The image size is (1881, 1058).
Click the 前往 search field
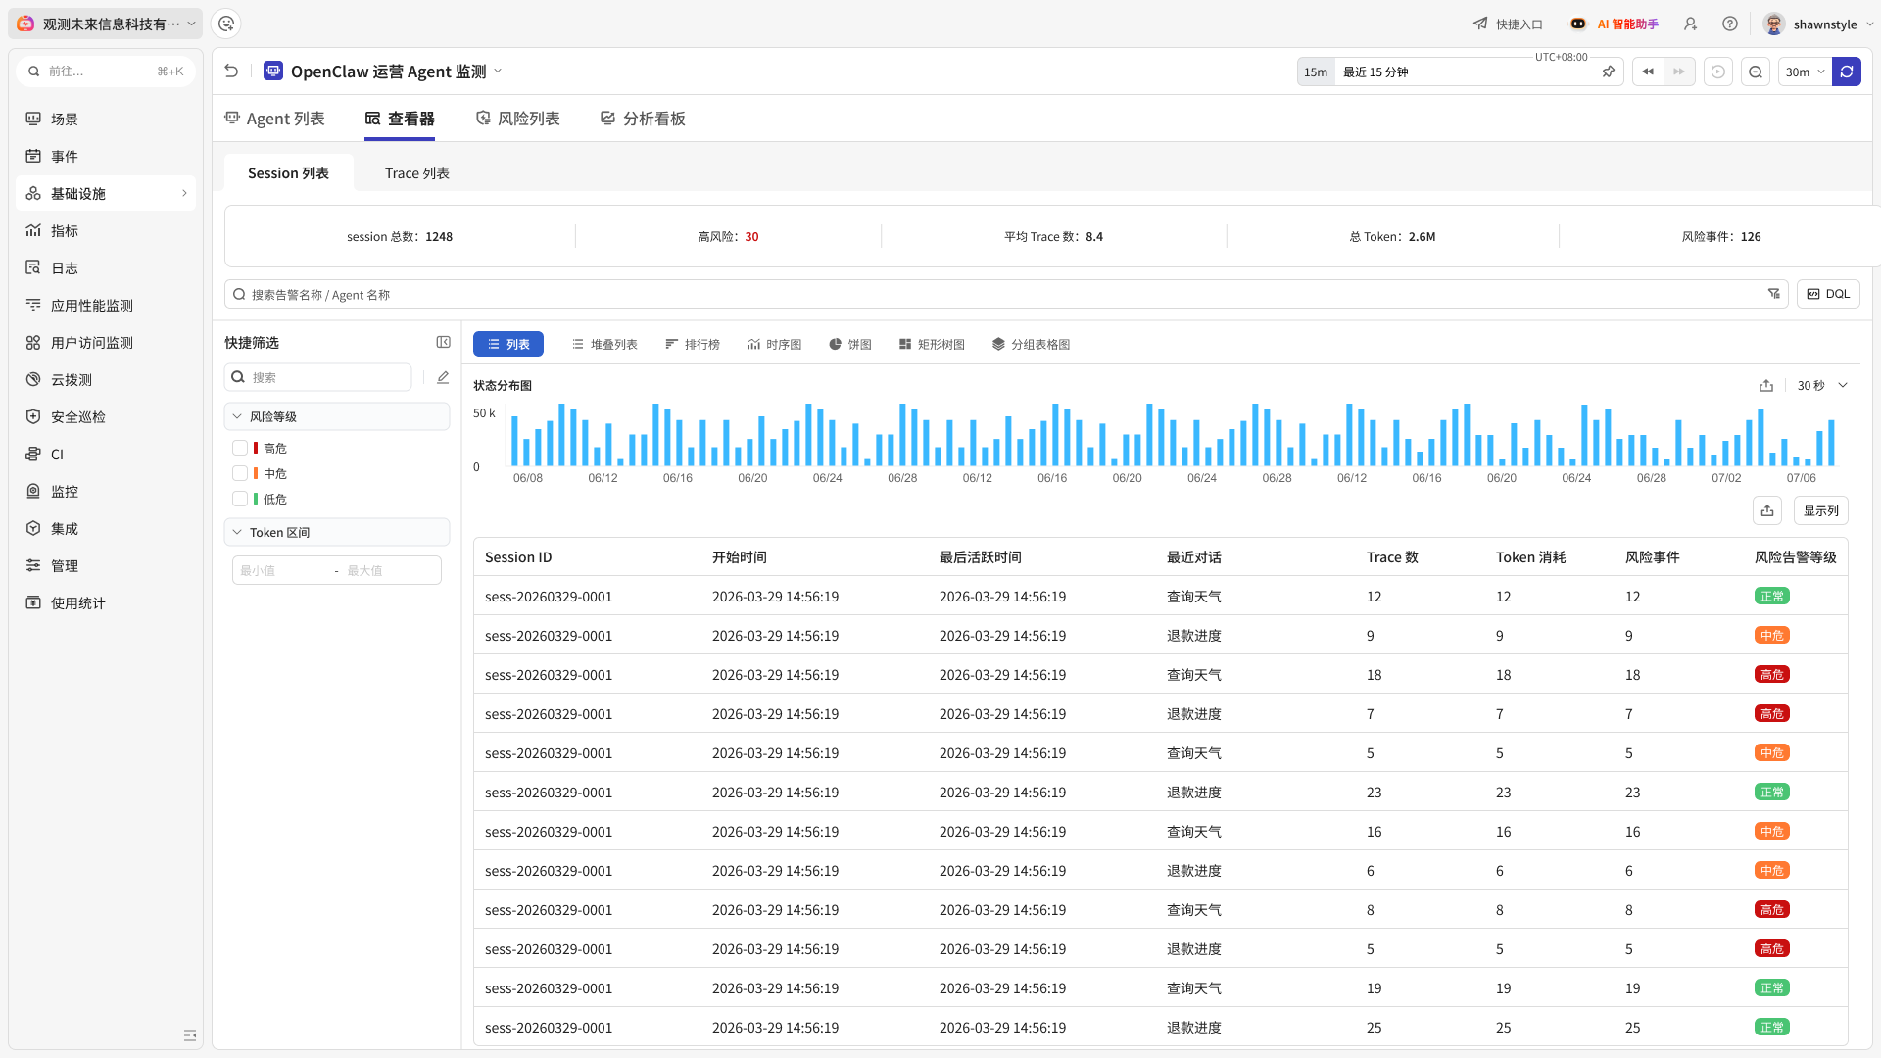click(106, 71)
